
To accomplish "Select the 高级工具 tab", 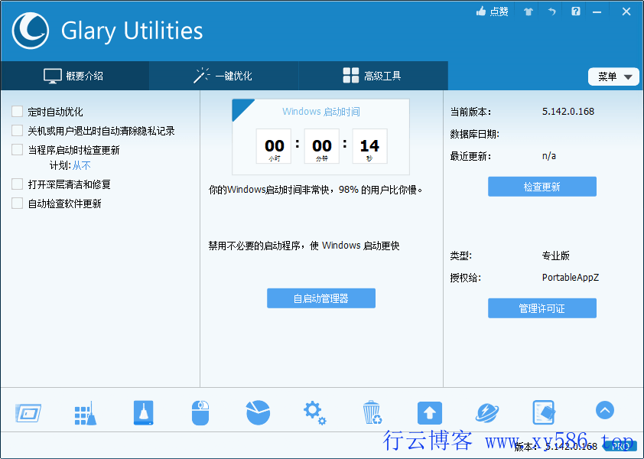I will coord(372,76).
